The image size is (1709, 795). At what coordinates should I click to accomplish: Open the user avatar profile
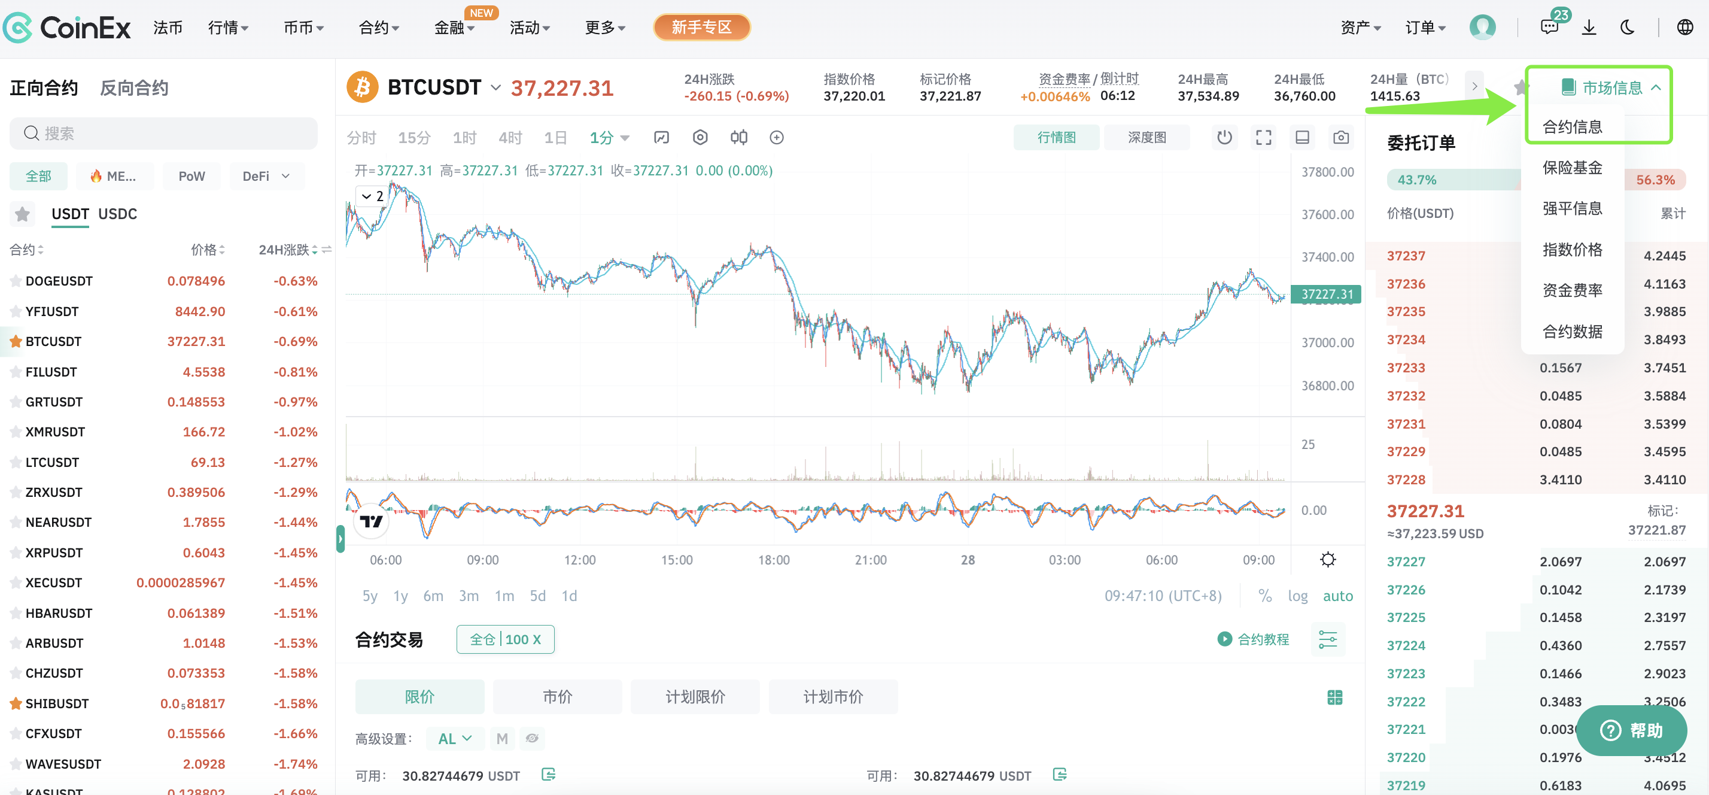point(1482,27)
